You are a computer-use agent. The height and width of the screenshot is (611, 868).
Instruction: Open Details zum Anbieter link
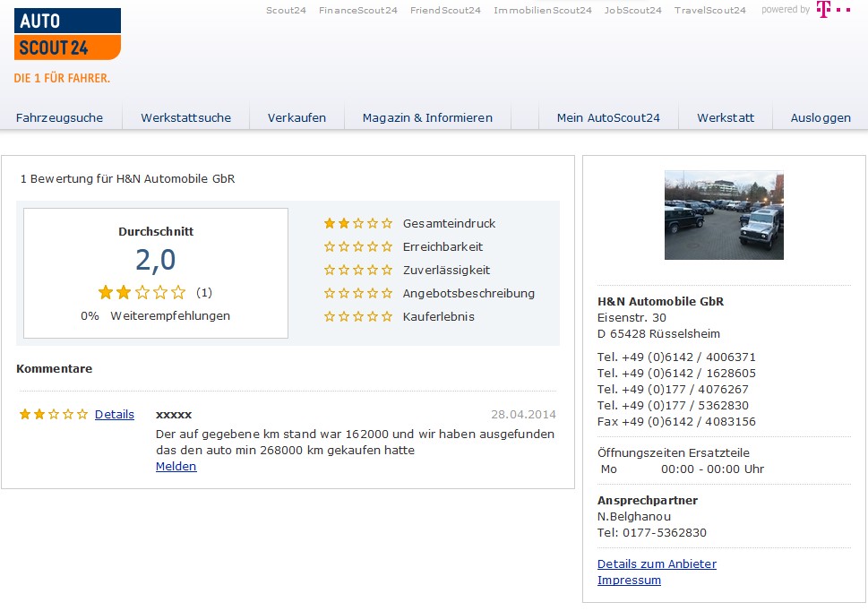657,564
